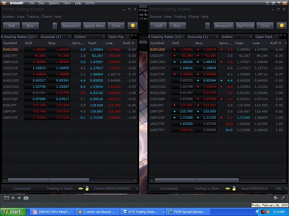This screenshot has height=216, width=289.
Task: Click Winamp back arrow icon
Action: pos(13,198)
